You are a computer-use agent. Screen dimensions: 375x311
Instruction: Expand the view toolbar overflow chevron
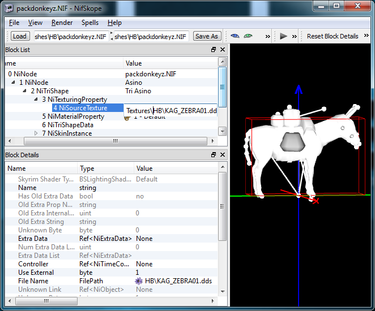point(267,36)
